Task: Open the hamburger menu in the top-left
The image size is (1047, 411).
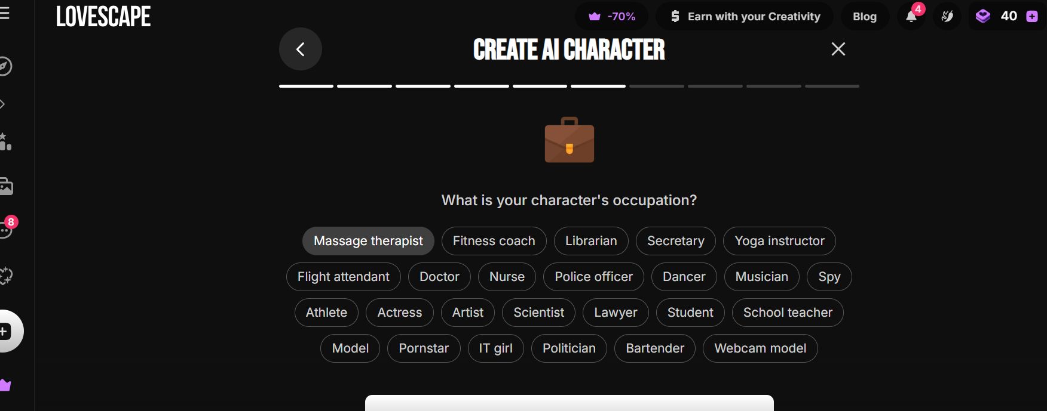Action: 5,13
